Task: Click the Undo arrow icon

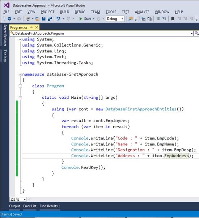Action: pyautogui.click(x=59, y=19)
